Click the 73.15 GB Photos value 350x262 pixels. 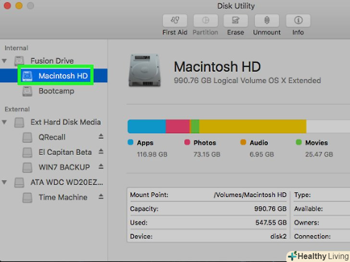207,155
